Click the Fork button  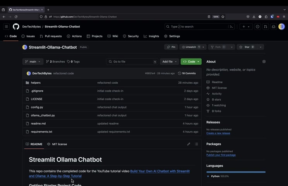pos(218,47)
